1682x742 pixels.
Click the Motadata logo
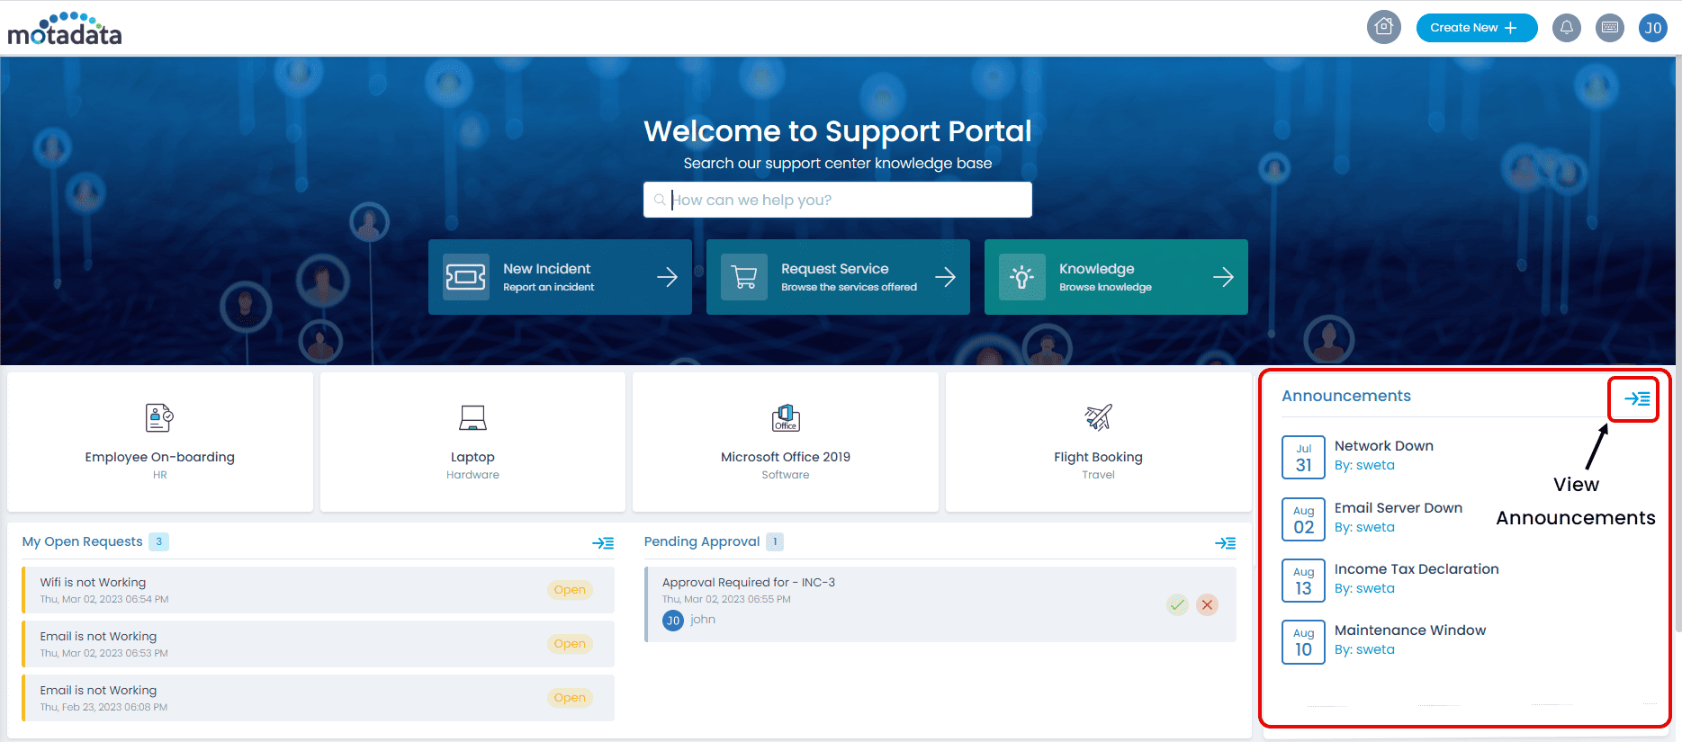click(x=65, y=29)
